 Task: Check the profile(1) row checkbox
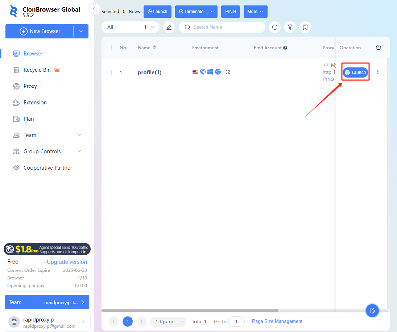[x=109, y=72]
